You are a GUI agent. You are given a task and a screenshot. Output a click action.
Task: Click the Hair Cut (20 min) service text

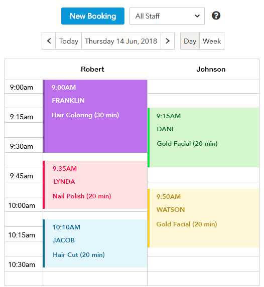(79, 255)
